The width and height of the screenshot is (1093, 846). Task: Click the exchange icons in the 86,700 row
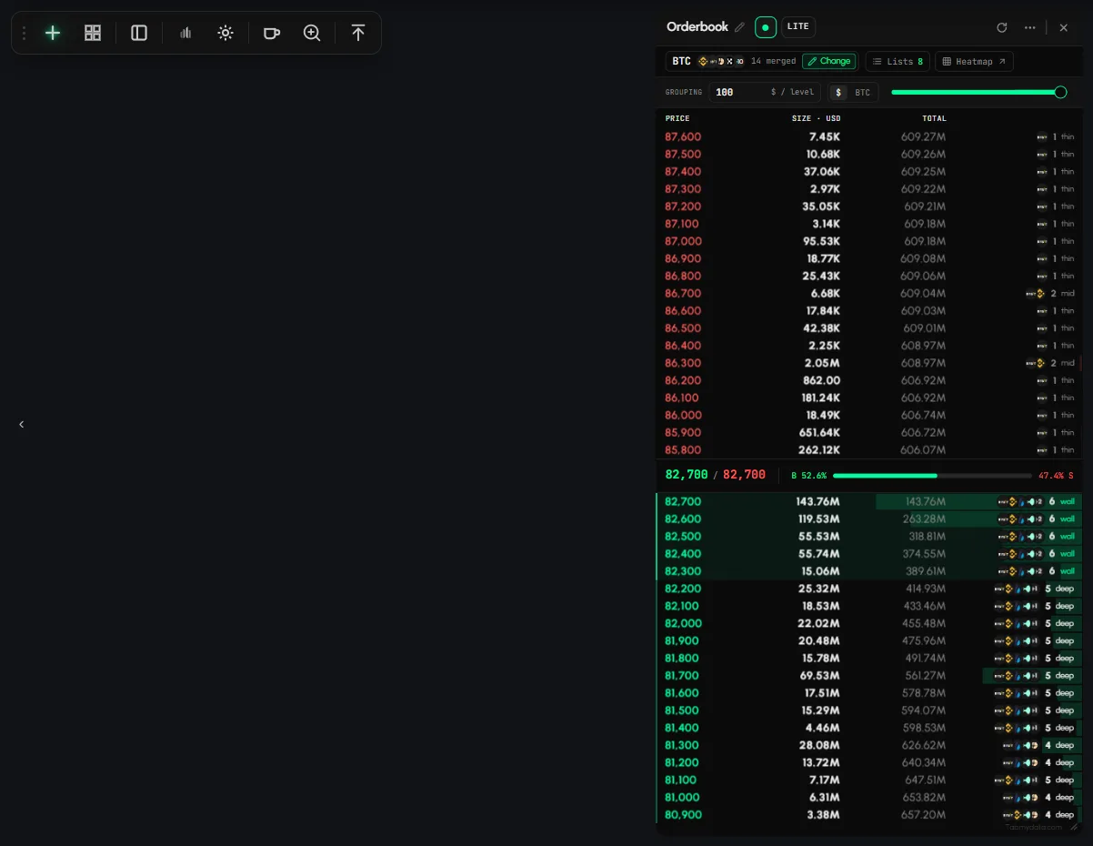pos(1035,293)
